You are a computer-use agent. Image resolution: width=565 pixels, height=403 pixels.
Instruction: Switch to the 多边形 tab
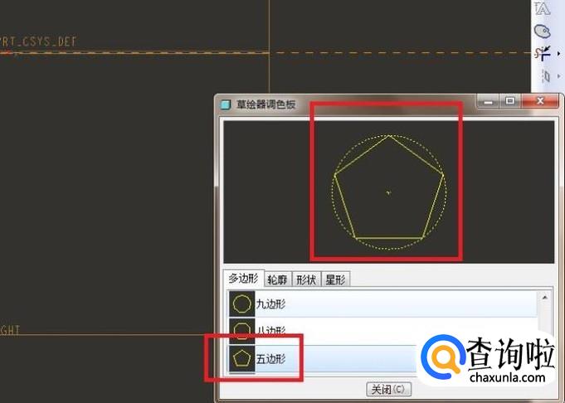point(244,279)
